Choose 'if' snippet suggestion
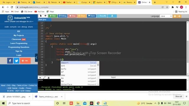The width and height of the screenshot is (189, 106). coord(79,72)
